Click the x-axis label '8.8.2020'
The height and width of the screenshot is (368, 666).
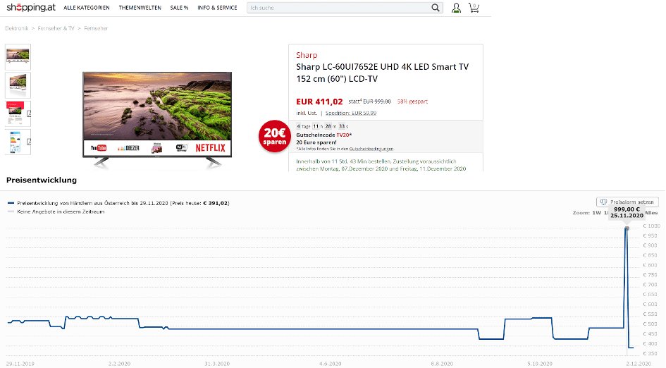[x=442, y=364]
